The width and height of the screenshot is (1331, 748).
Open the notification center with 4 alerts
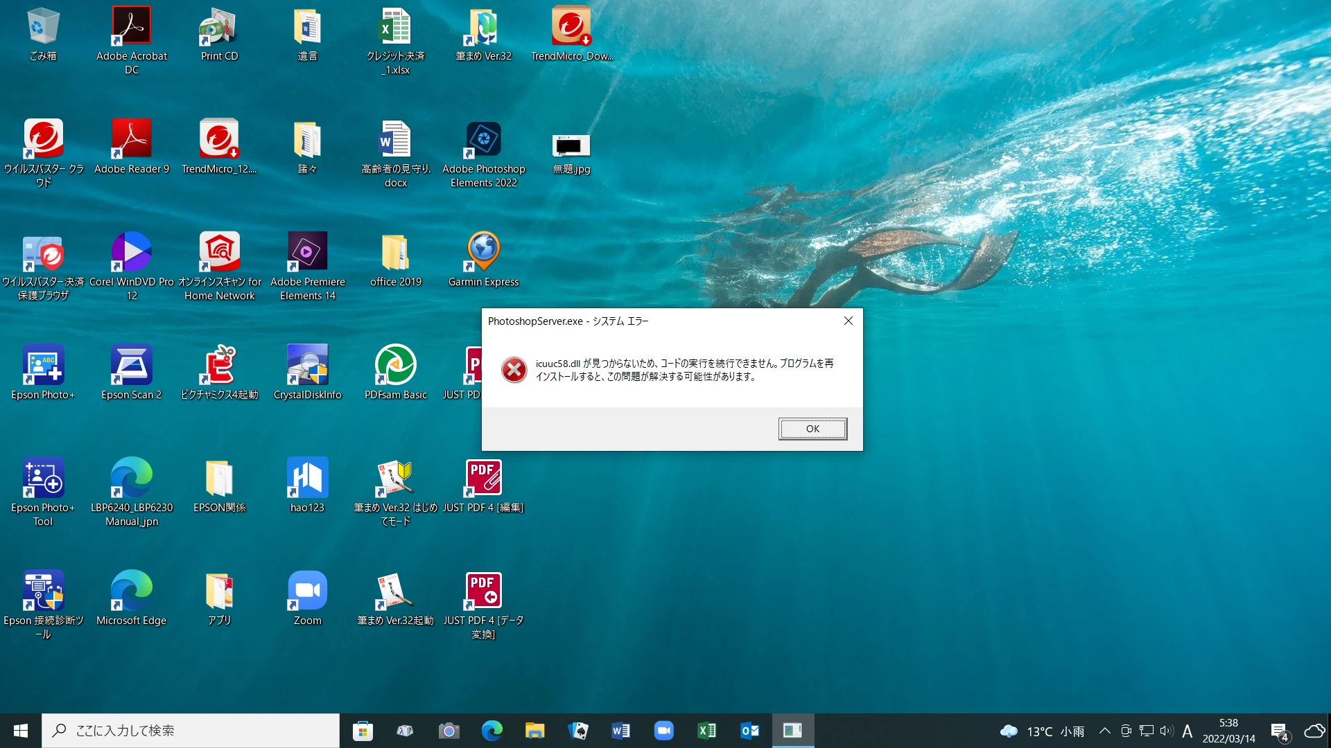click(1280, 731)
